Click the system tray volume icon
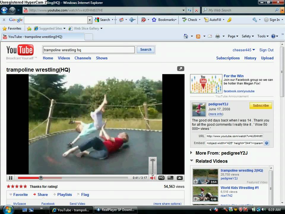The image size is (285, 214). 264,210
